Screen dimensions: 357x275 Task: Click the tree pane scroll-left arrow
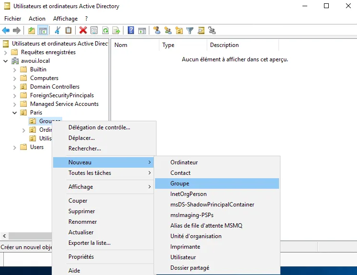(4, 236)
